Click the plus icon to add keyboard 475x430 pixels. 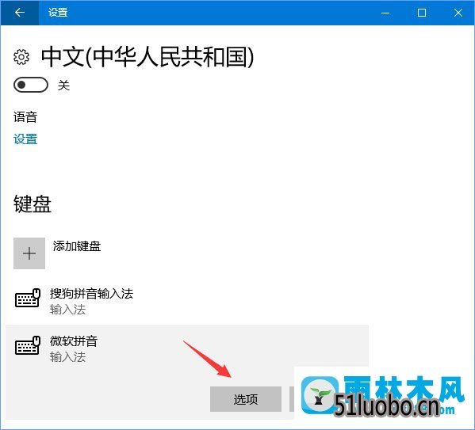[29, 253]
